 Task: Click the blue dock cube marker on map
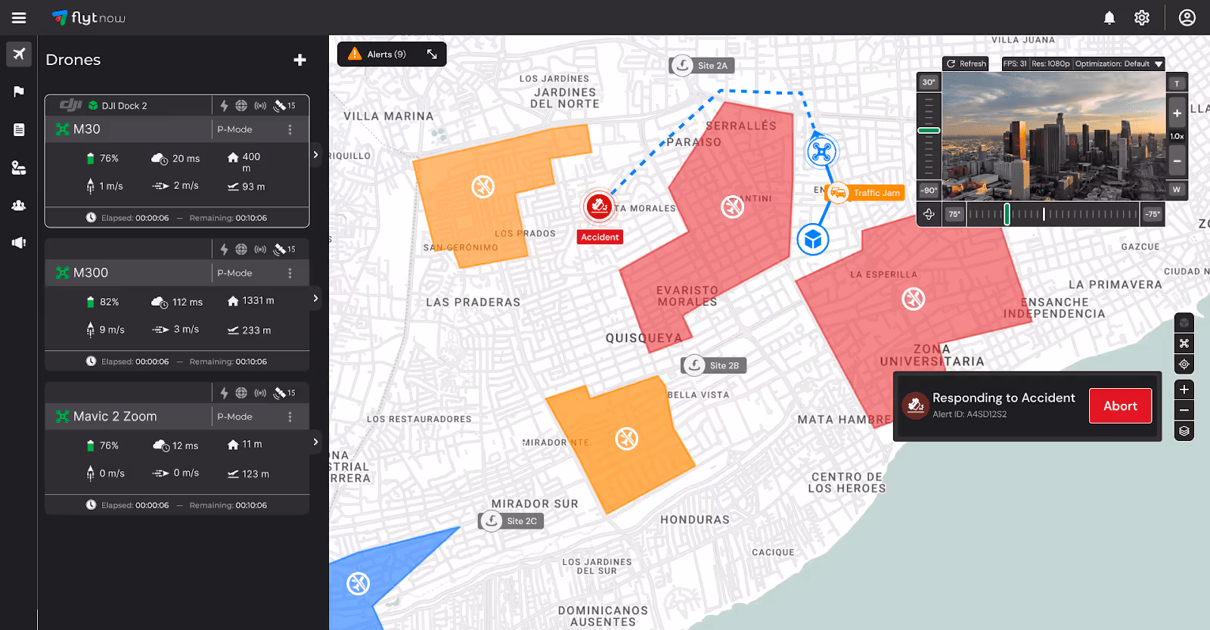tap(813, 240)
